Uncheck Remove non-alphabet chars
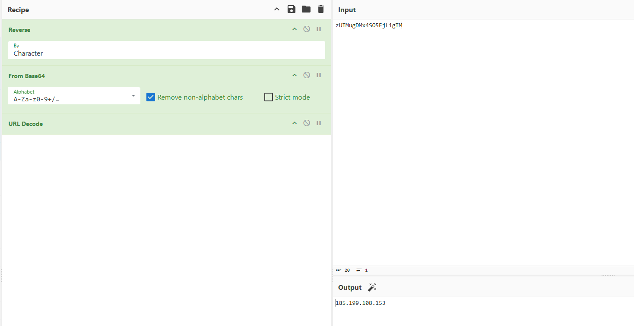 tap(151, 97)
